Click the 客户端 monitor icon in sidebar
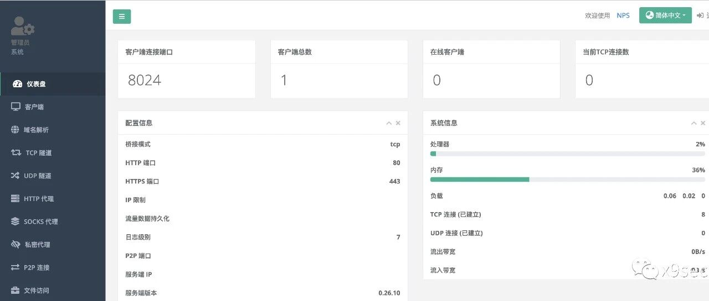Screen dimensions: 709x301 click(x=16, y=107)
